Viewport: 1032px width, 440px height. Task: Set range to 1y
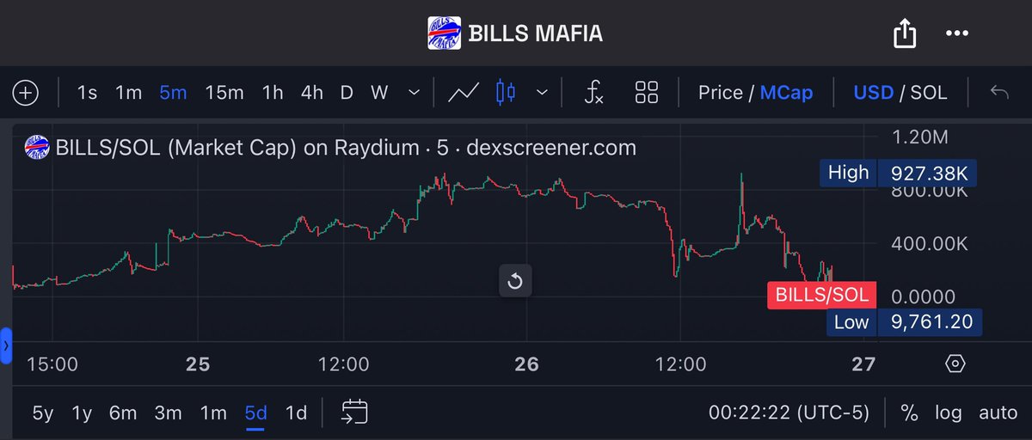(82, 413)
